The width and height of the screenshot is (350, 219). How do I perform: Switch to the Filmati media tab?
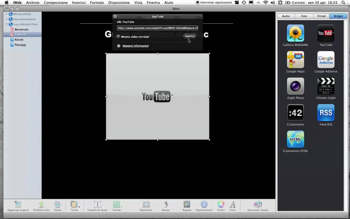click(321, 16)
